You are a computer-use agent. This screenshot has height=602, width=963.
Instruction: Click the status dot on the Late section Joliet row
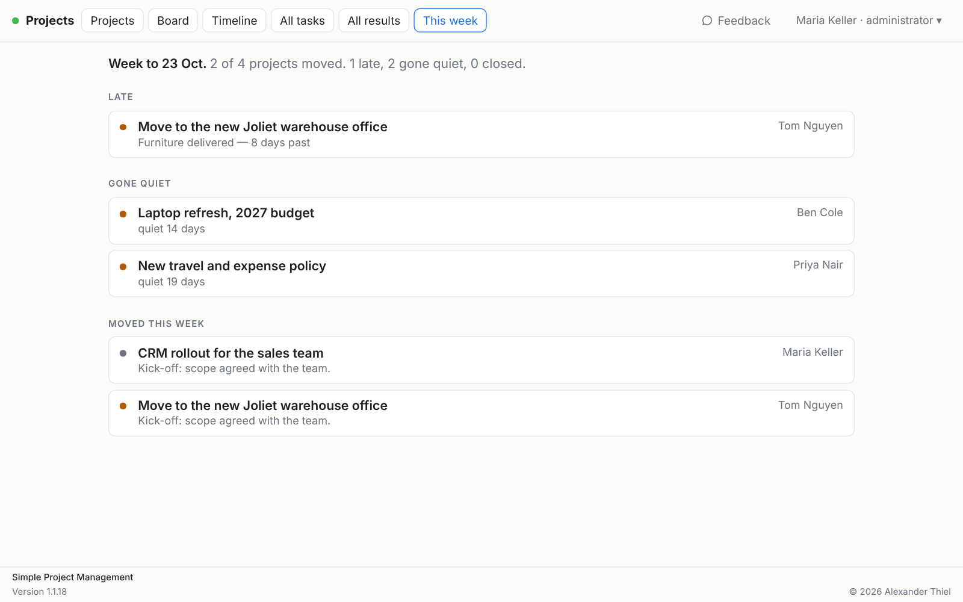tap(123, 127)
